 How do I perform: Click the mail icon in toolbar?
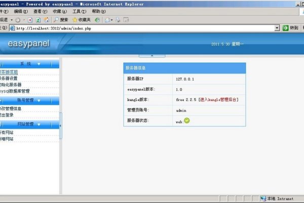coord(107,20)
